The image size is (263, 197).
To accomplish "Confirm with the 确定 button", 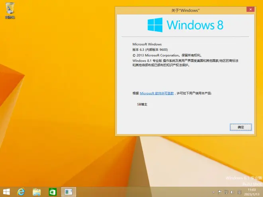I will coord(241,127).
